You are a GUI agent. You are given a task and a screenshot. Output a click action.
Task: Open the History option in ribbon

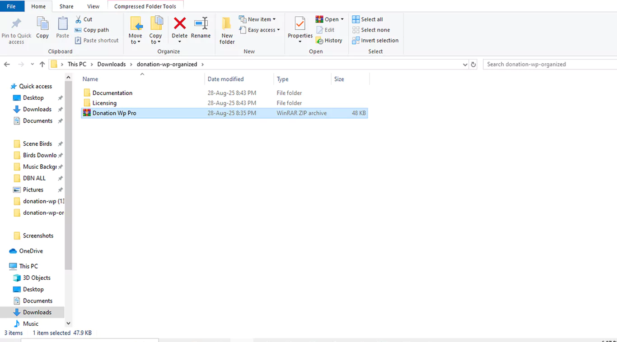[329, 41]
